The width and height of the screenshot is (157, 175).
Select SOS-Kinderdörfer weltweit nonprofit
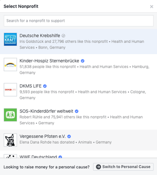click(x=78, y=117)
